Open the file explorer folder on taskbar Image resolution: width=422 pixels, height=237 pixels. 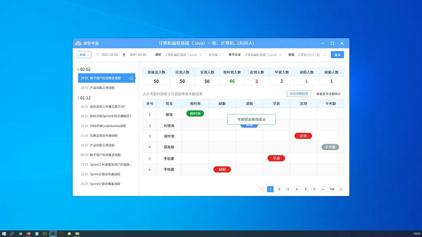pos(77,233)
